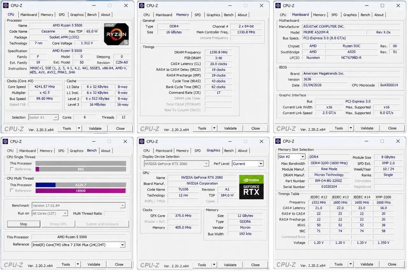Switch to the SPD tab in the Memory tab window
The width and height of the screenshot is (408, 272).
pos(198,15)
